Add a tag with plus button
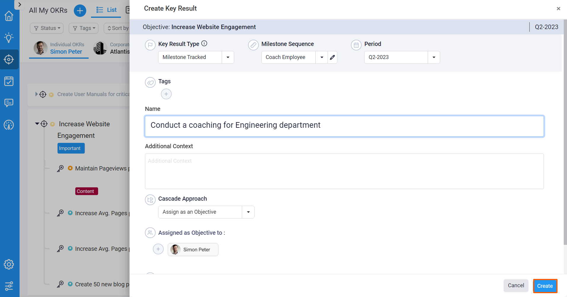The width and height of the screenshot is (567, 297). click(x=166, y=94)
